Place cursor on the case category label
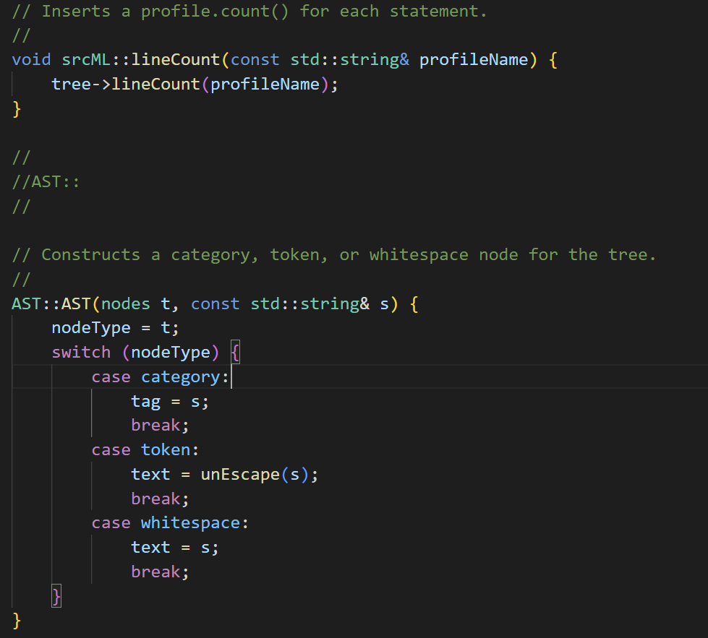The height and width of the screenshot is (638, 708). pos(152,376)
